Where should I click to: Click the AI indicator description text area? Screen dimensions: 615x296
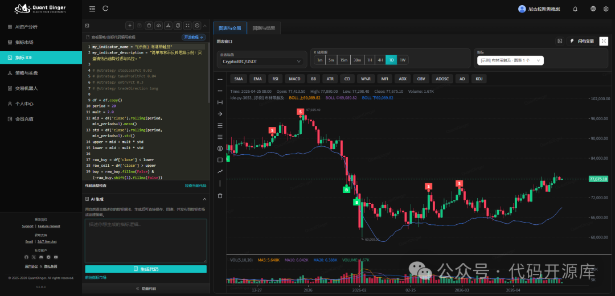point(146,241)
